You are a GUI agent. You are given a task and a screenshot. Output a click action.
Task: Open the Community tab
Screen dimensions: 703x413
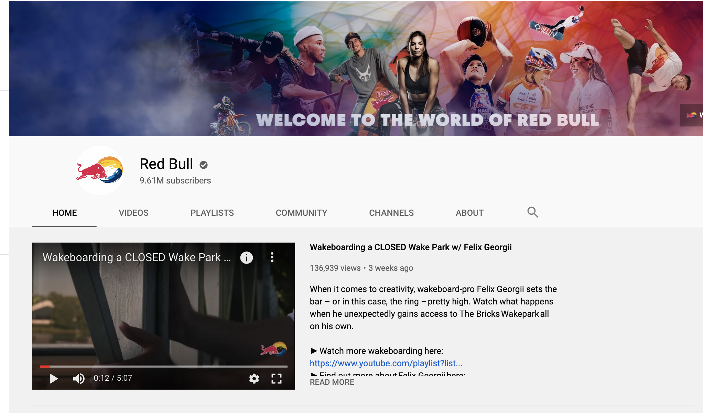(x=301, y=213)
